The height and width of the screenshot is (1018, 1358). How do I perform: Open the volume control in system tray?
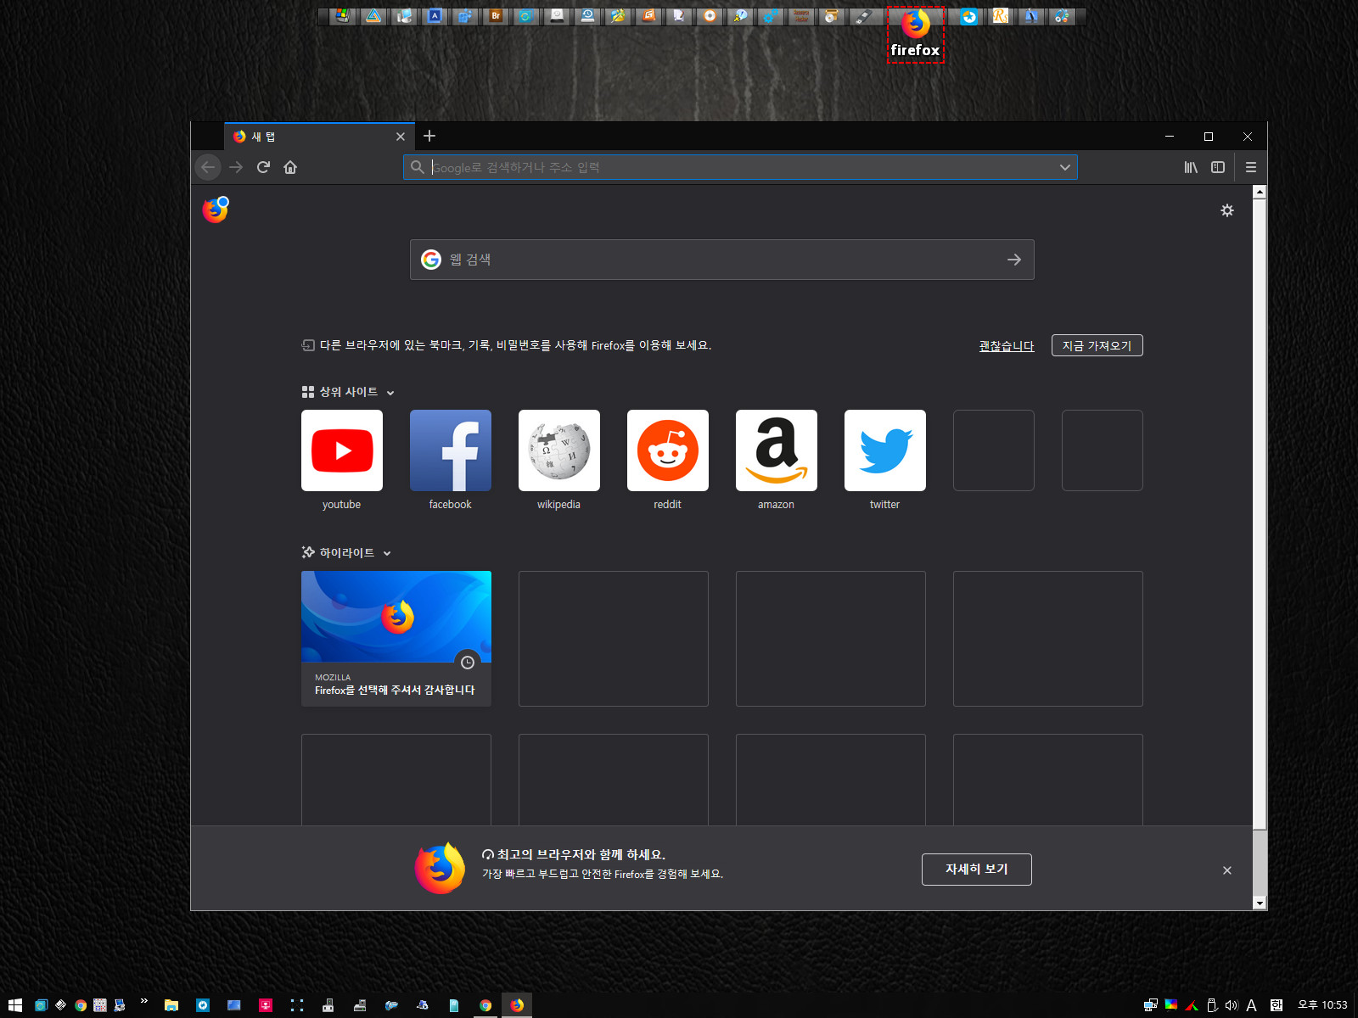[1232, 1005]
